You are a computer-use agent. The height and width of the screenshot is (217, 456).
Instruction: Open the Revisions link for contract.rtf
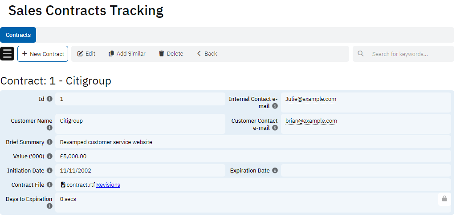(x=108, y=185)
